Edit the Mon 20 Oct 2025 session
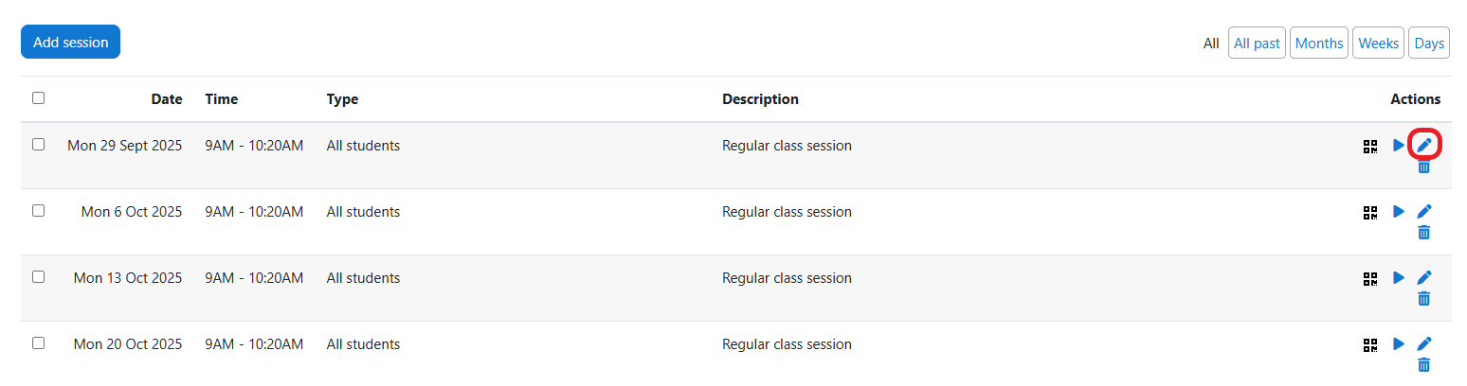Screen dimensions: 1467x386 pos(1423,343)
